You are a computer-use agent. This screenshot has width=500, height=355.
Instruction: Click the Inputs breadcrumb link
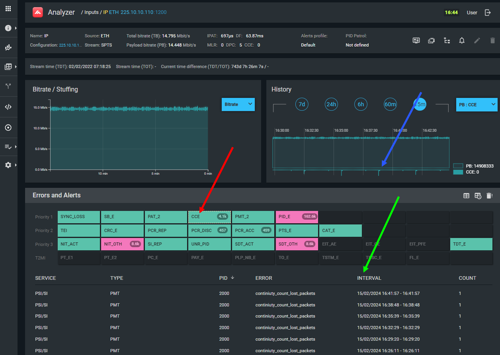pyautogui.click(x=91, y=12)
